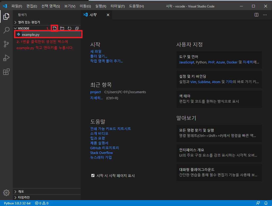Click the PHP language link
The height and width of the screenshot is (206, 272).
click(211, 62)
